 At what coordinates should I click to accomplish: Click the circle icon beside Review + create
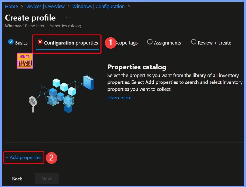click(193, 42)
